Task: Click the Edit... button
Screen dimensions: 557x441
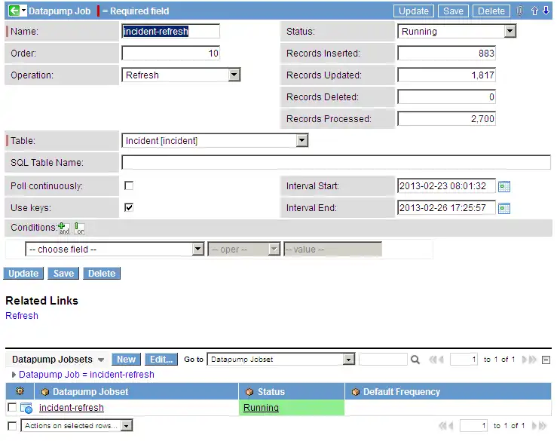Action: click(x=161, y=360)
